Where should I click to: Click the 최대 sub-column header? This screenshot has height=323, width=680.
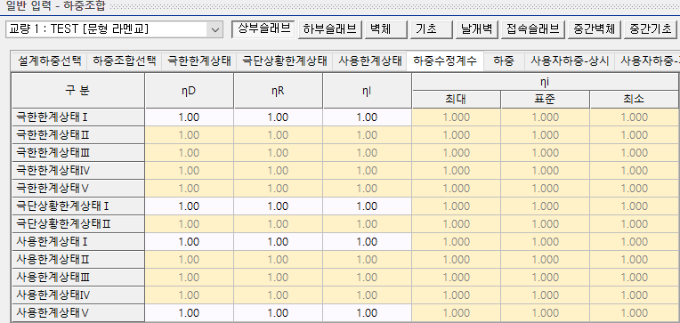(x=457, y=100)
